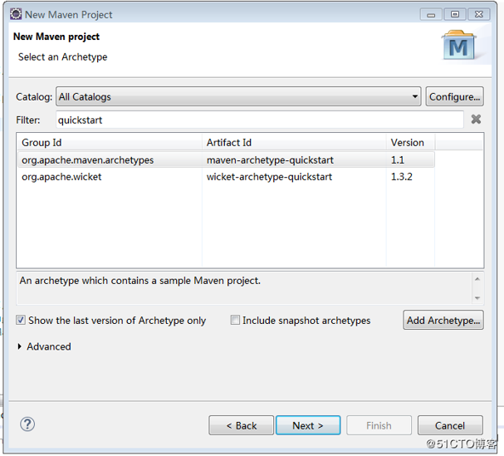Sort by the Group Id column header

(110, 143)
